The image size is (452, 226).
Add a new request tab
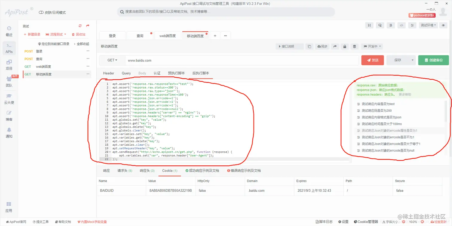pyautogui.click(x=215, y=36)
